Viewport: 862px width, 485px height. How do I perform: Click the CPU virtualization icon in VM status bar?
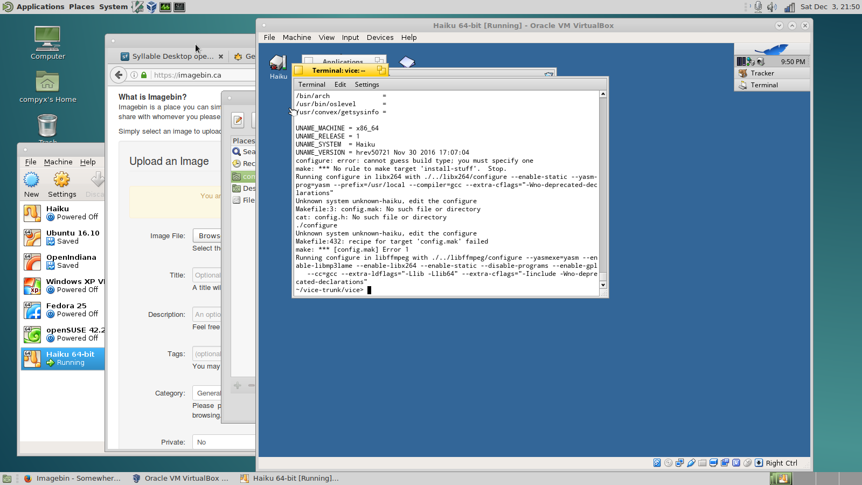[x=736, y=463]
